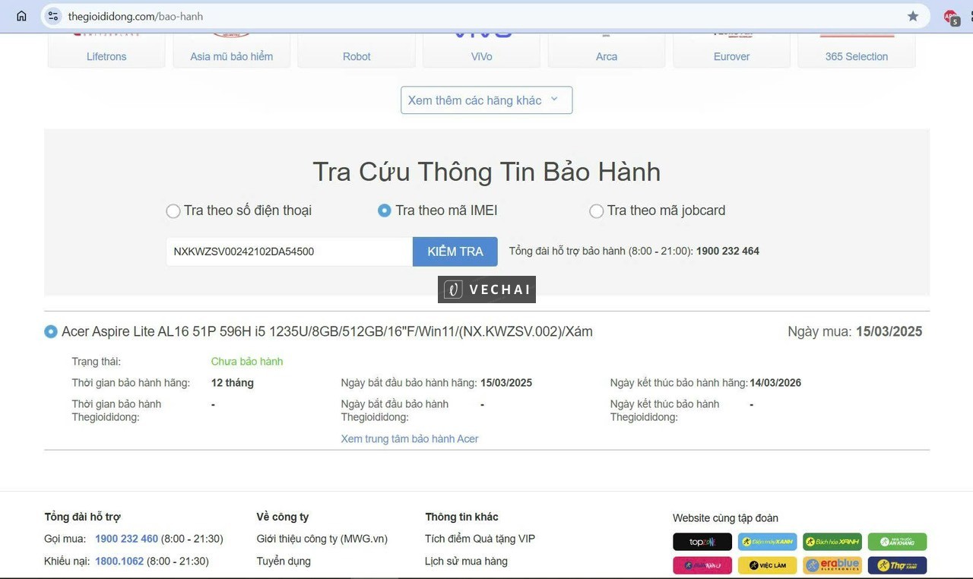Open the TopZone website logo

(702, 542)
